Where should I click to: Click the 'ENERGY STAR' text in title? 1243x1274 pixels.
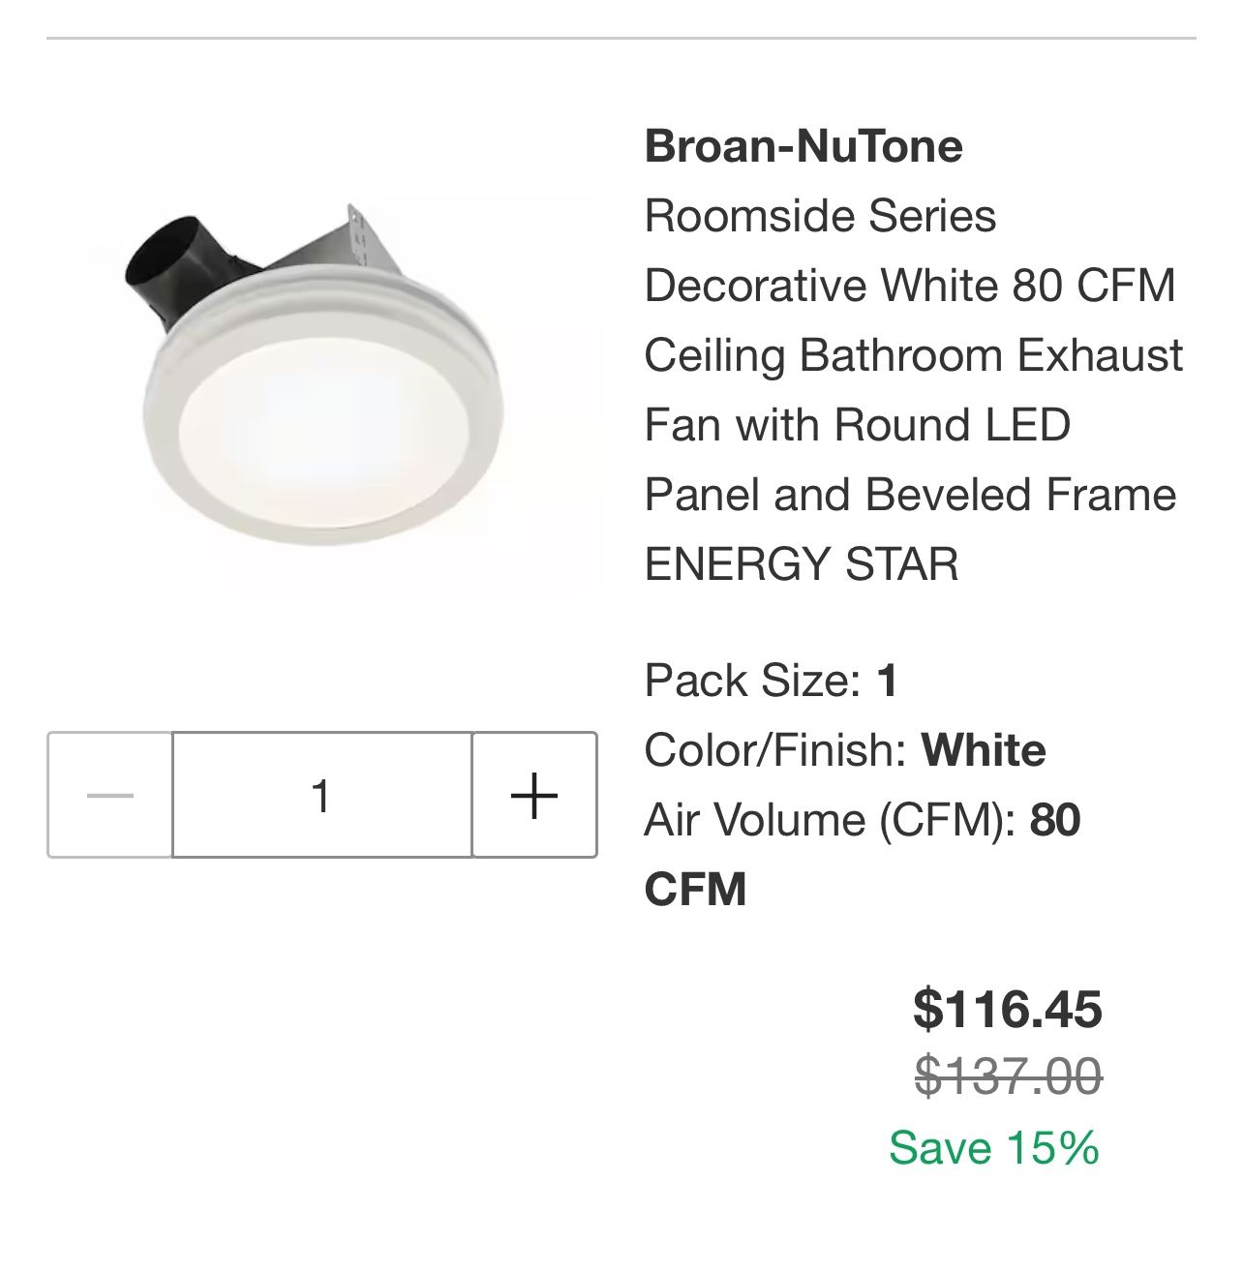tap(802, 564)
